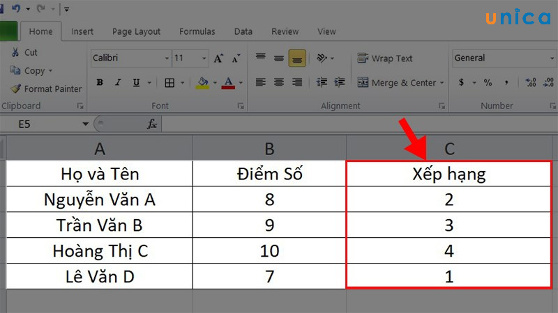The width and height of the screenshot is (558, 313).
Task: Click Align Text Right icon
Action: click(297, 82)
